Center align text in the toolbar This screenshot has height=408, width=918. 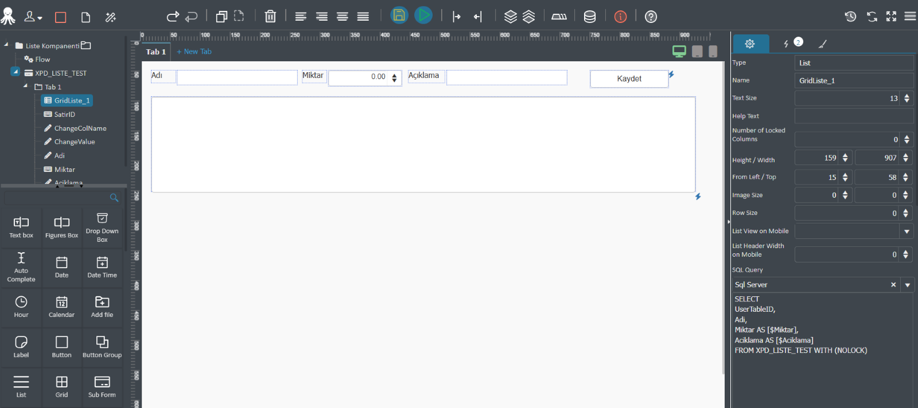click(343, 17)
